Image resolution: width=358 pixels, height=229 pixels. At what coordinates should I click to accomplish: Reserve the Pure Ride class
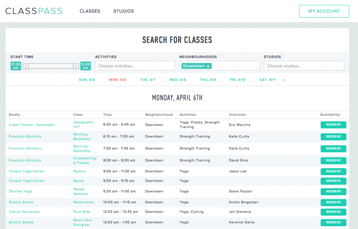coord(333,212)
